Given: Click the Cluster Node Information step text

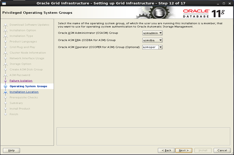Looking at the screenshot, I should [28, 53].
